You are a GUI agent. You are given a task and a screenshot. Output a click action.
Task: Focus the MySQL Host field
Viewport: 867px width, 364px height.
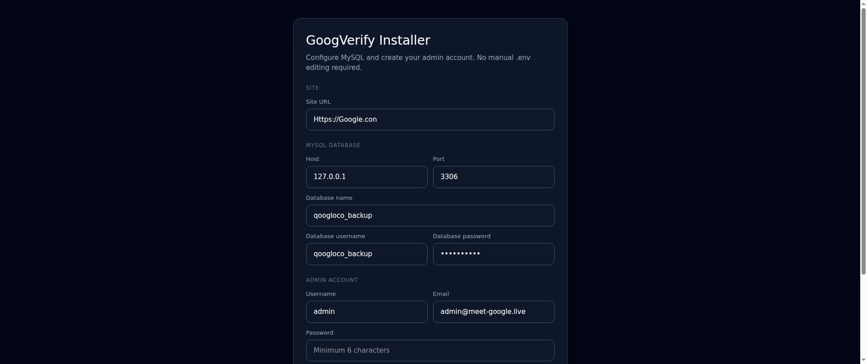367,177
